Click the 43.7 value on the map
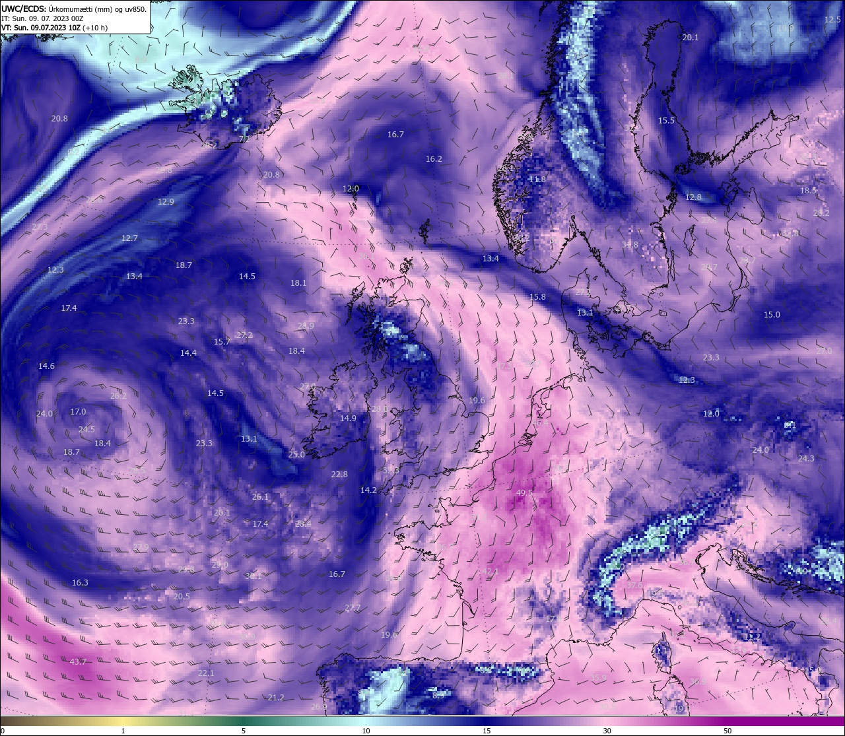845x736 pixels. pos(78,661)
